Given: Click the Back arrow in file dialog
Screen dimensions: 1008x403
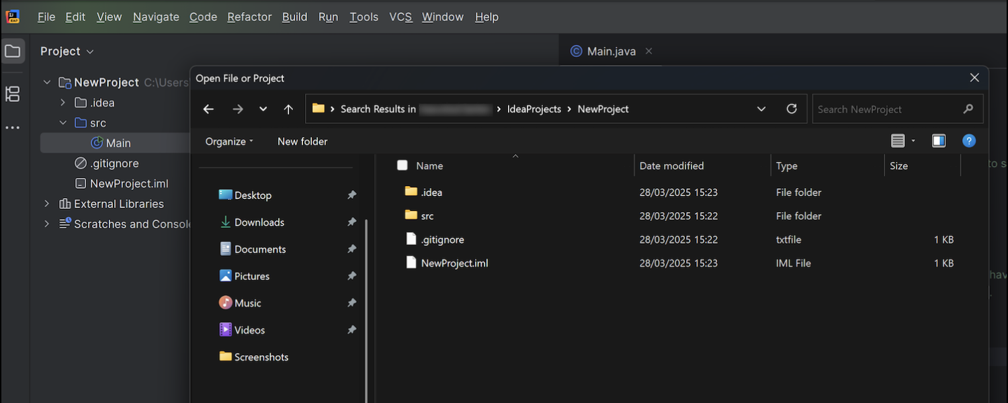Looking at the screenshot, I should pos(208,109).
